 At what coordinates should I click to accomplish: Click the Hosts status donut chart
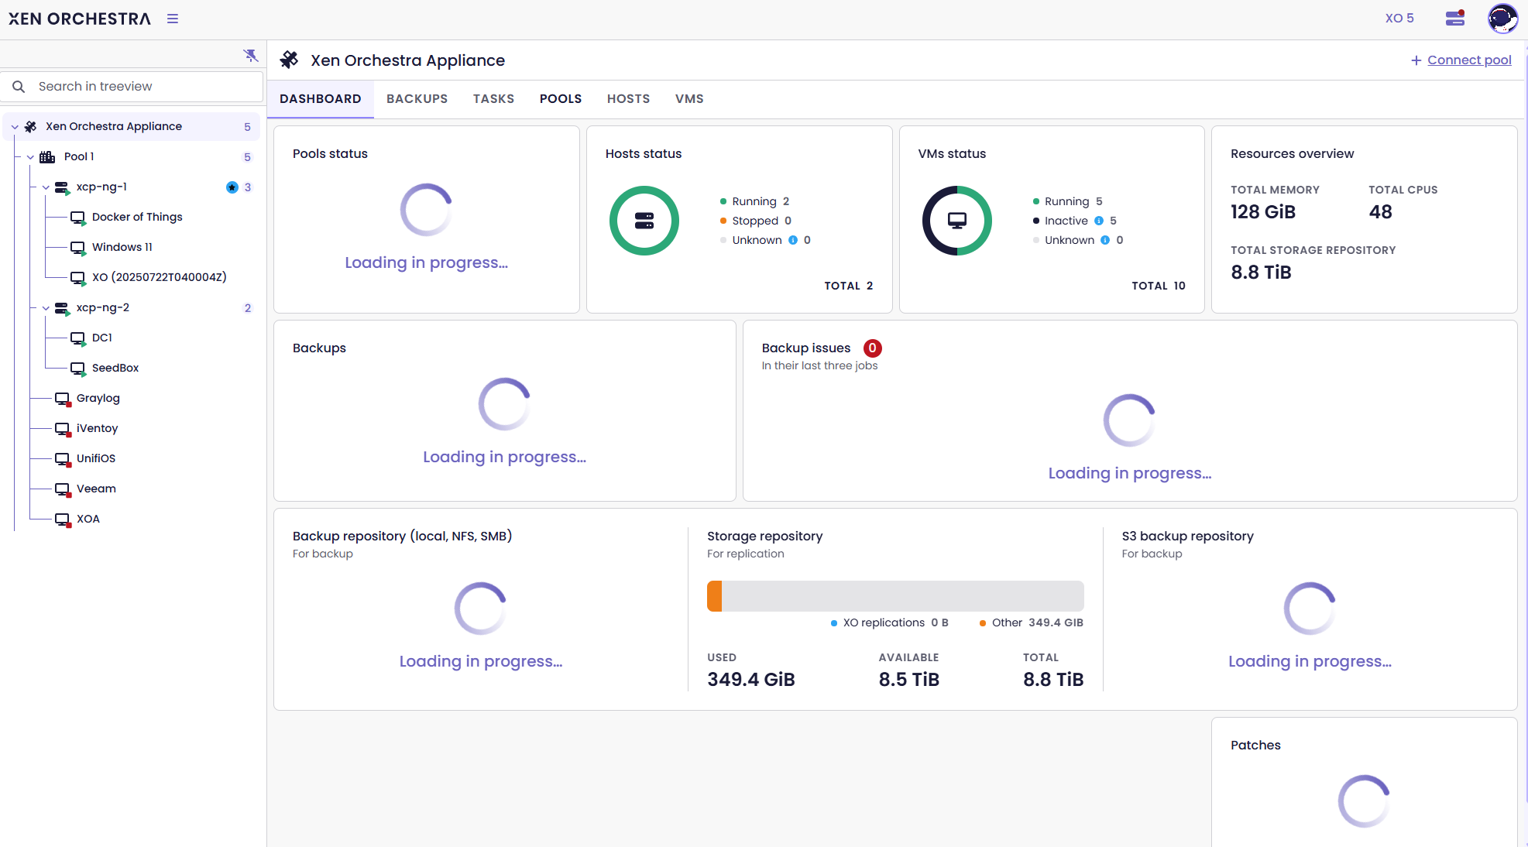(x=644, y=221)
